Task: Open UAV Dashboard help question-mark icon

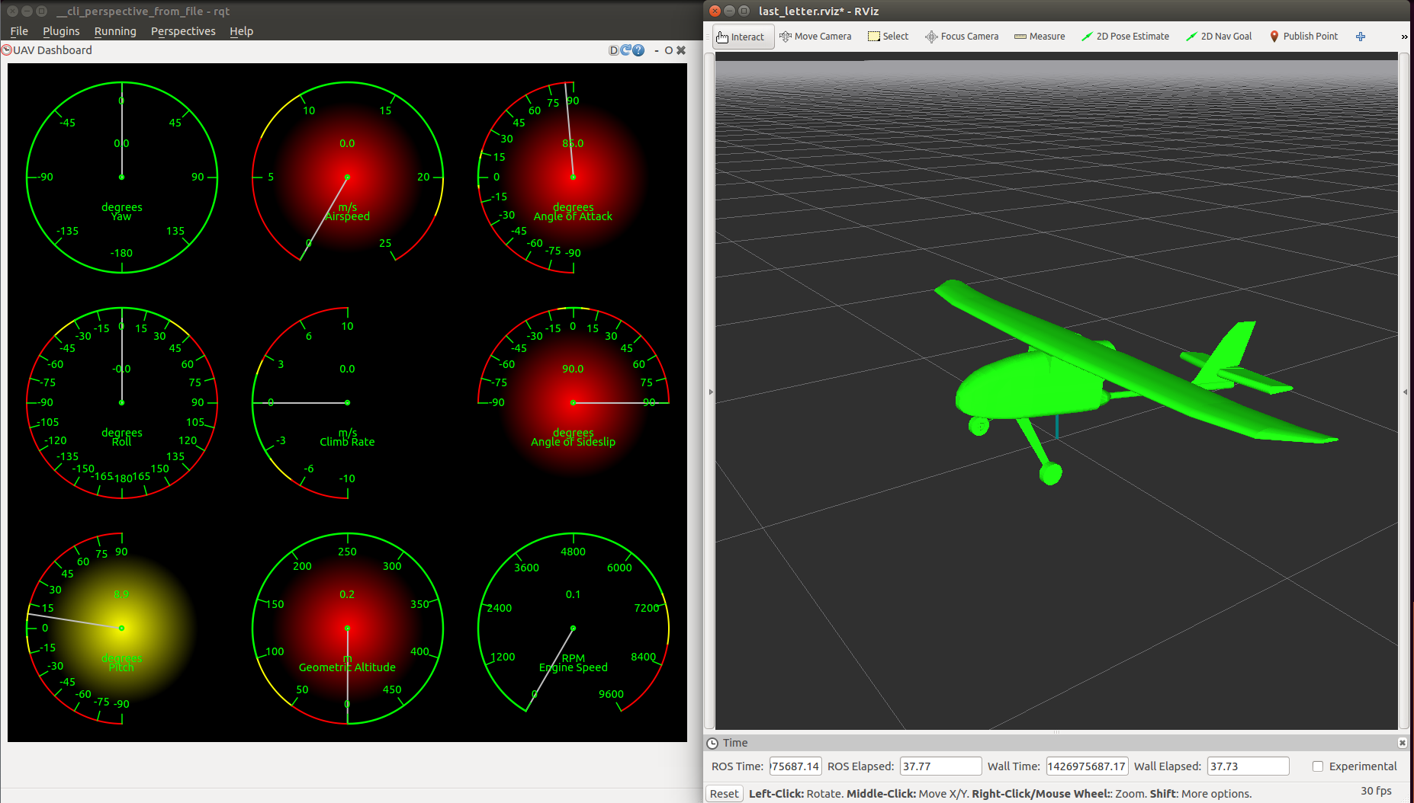Action: pyautogui.click(x=638, y=50)
